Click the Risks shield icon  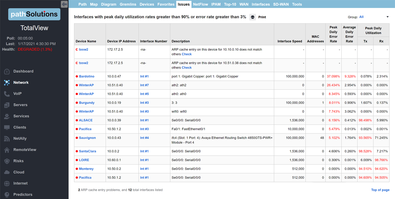pyautogui.click(x=7, y=161)
